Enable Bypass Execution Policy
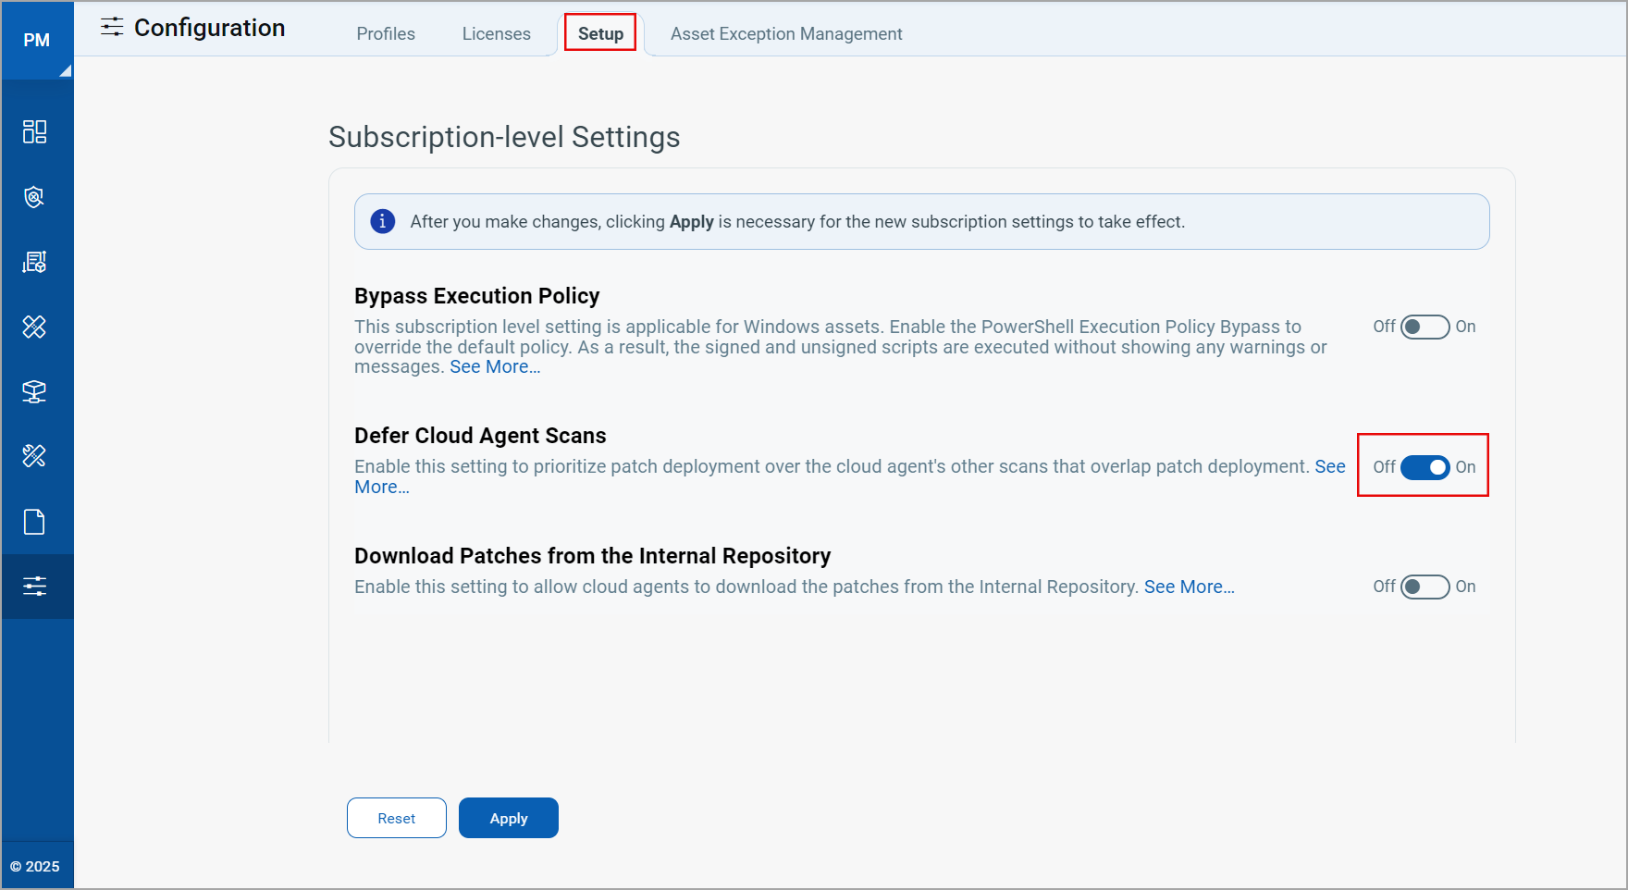Viewport: 1628px width, 890px height. tap(1424, 327)
